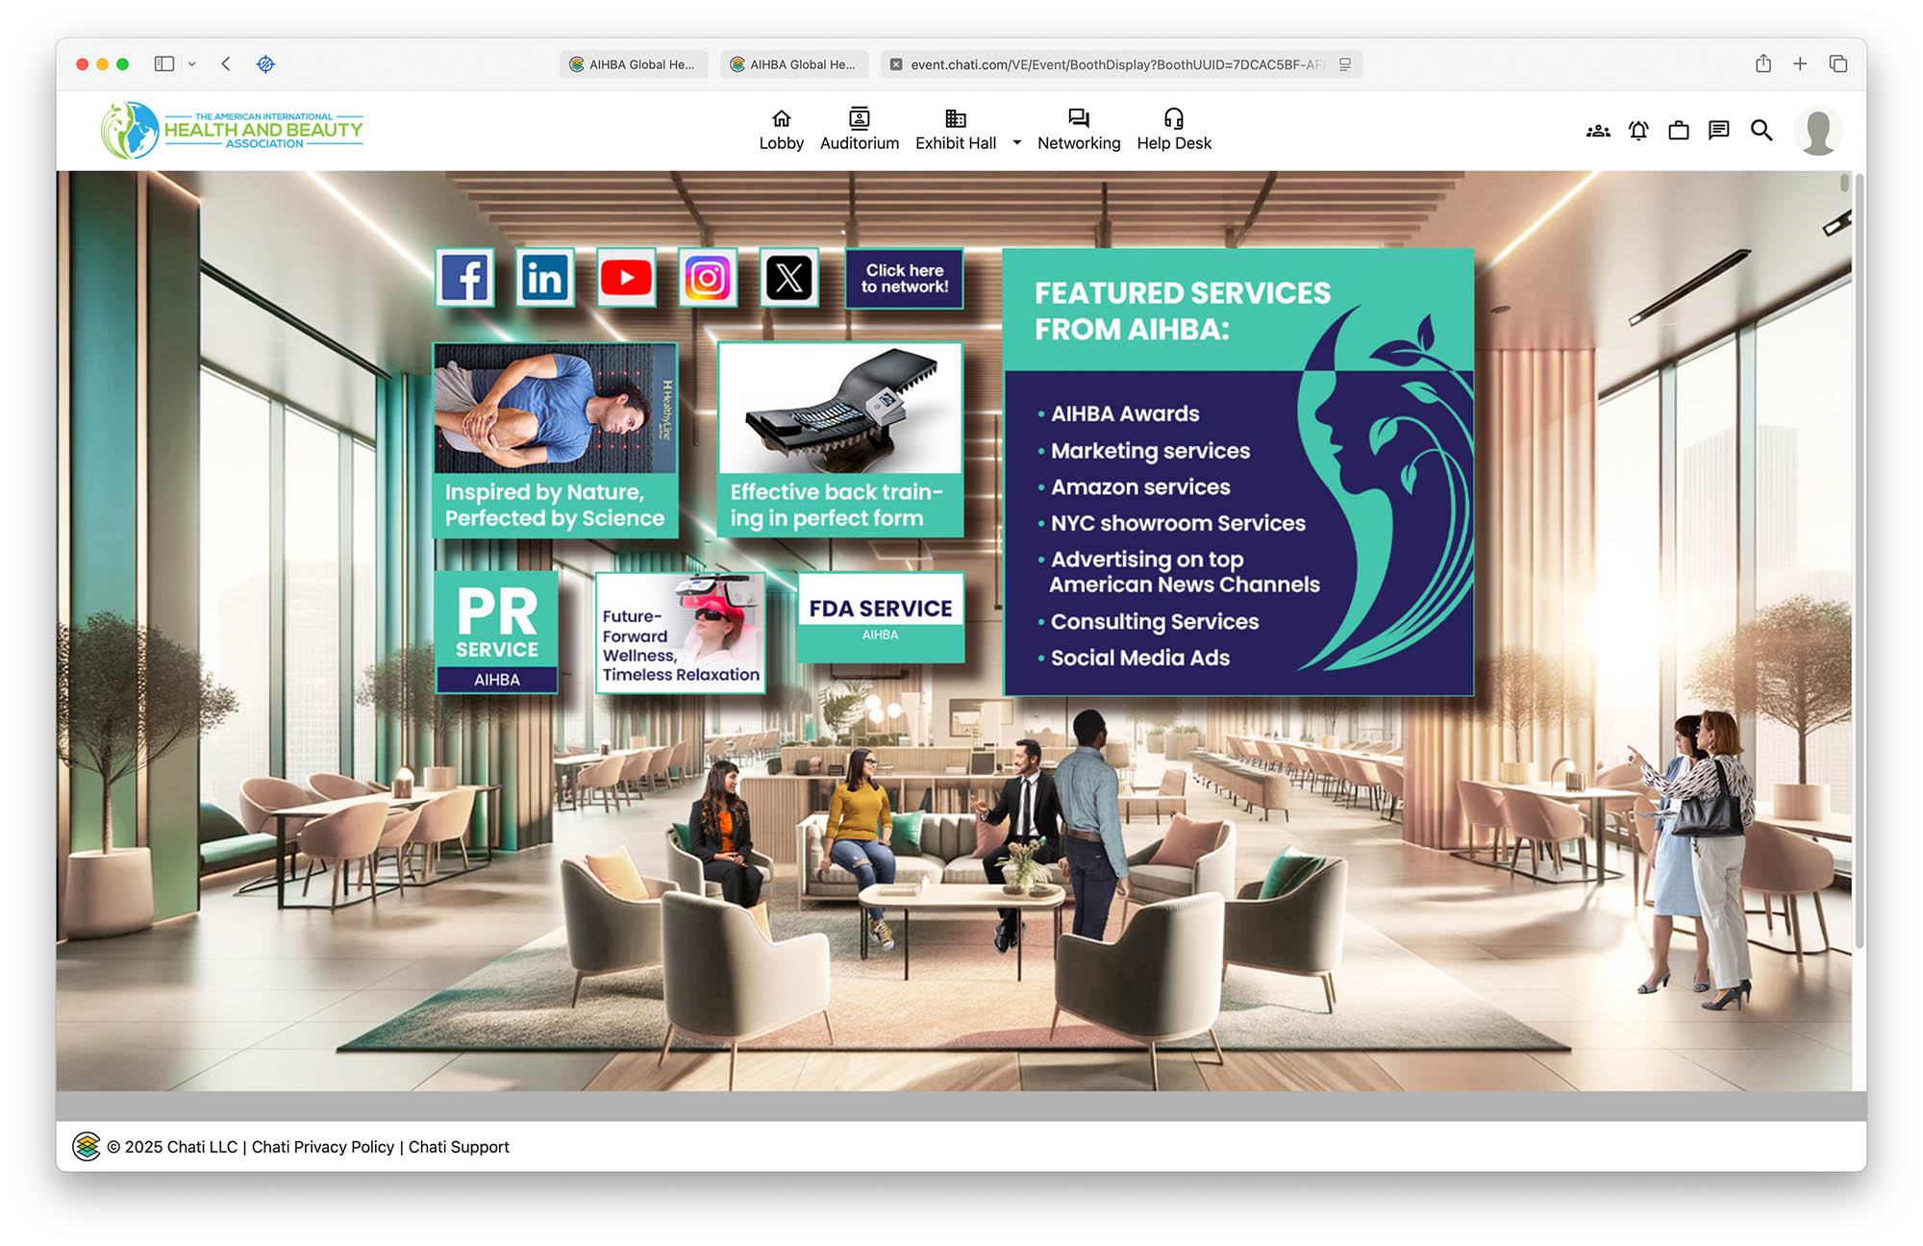Open the Facebook social icon
Viewport: 1923px width, 1246px height.
tap(465, 278)
